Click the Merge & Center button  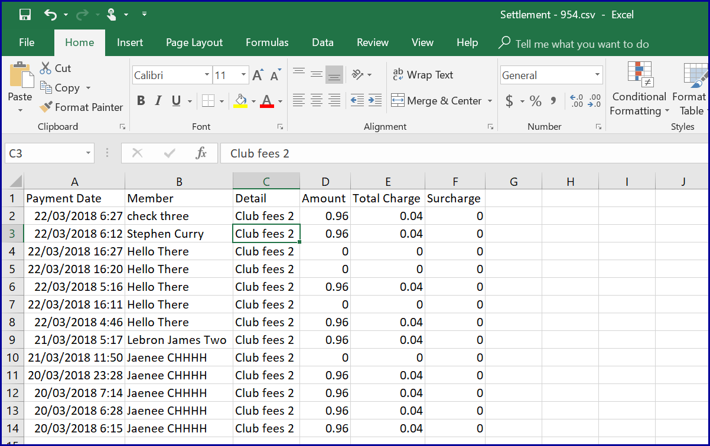[437, 101]
